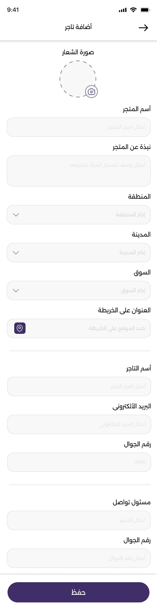Screen dimensions: 157x610
Task: Select the map address location field
Action: tap(79, 328)
